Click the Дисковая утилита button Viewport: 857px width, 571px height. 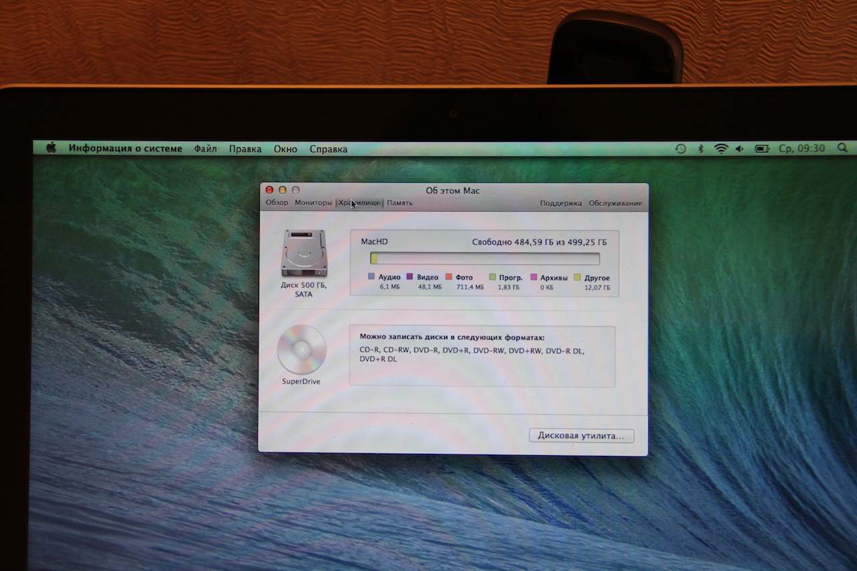tap(581, 436)
